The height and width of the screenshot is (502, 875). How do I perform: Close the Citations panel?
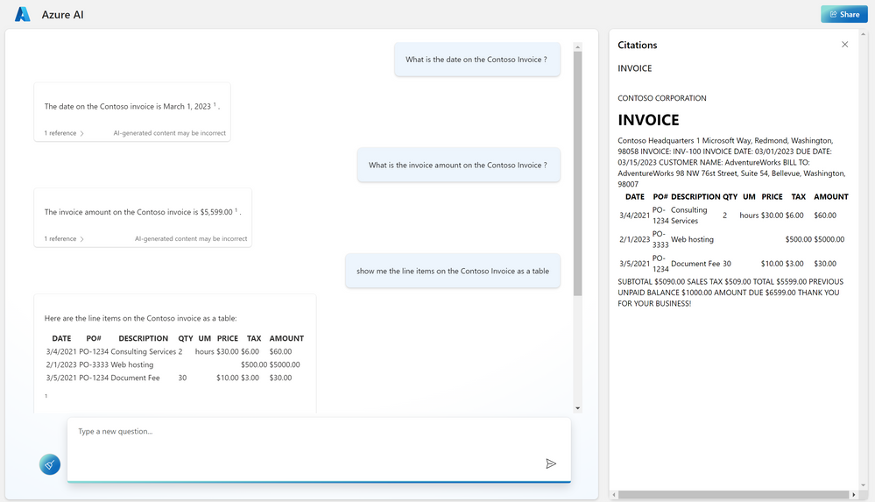tap(844, 45)
